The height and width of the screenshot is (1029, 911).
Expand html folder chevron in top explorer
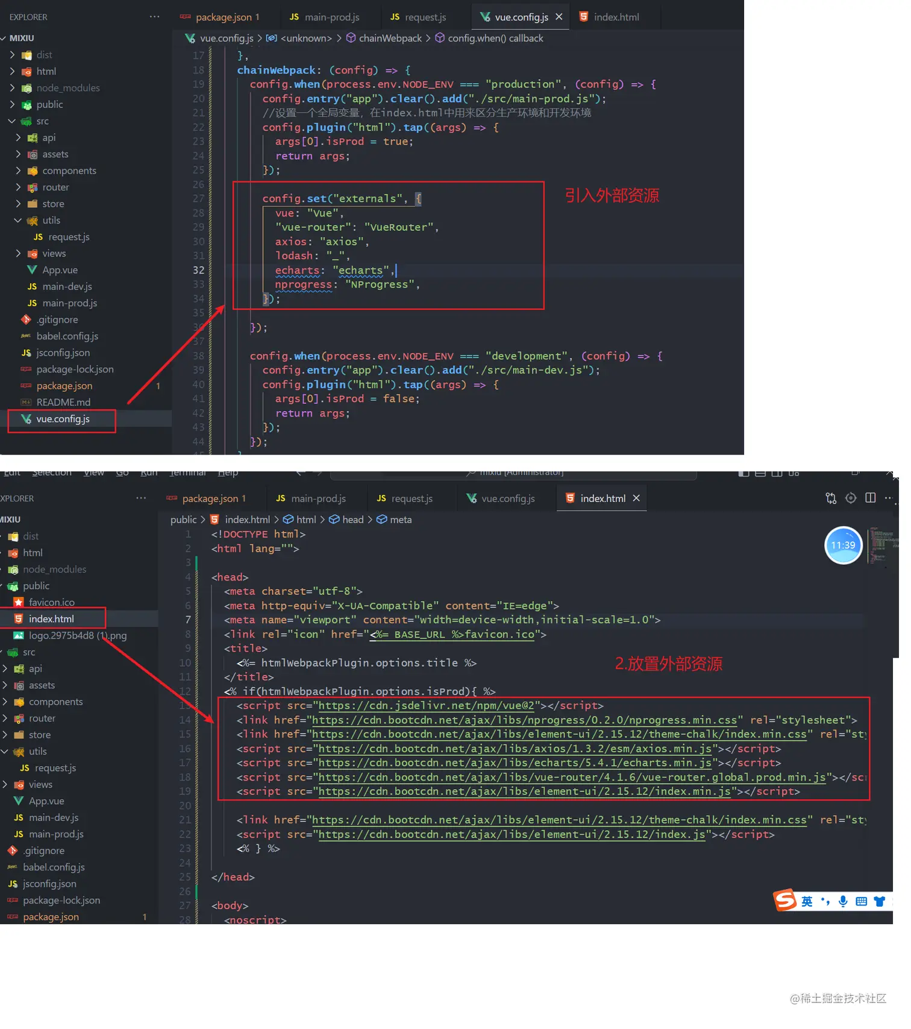pos(12,71)
